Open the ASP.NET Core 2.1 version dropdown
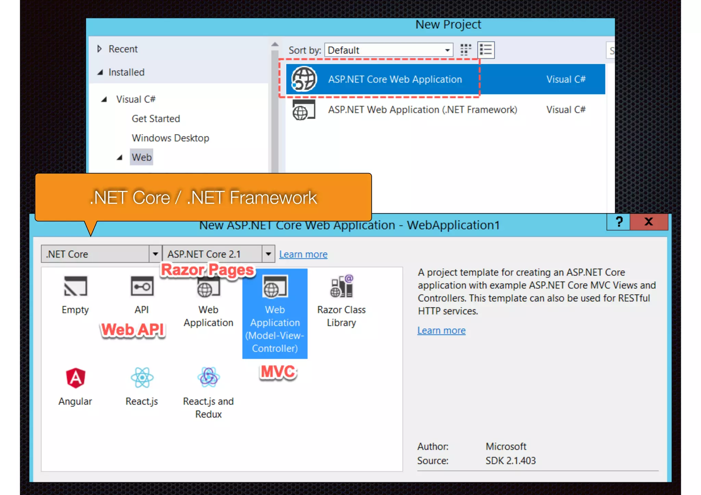Image resolution: width=701 pixels, height=495 pixels. click(269, 254)
